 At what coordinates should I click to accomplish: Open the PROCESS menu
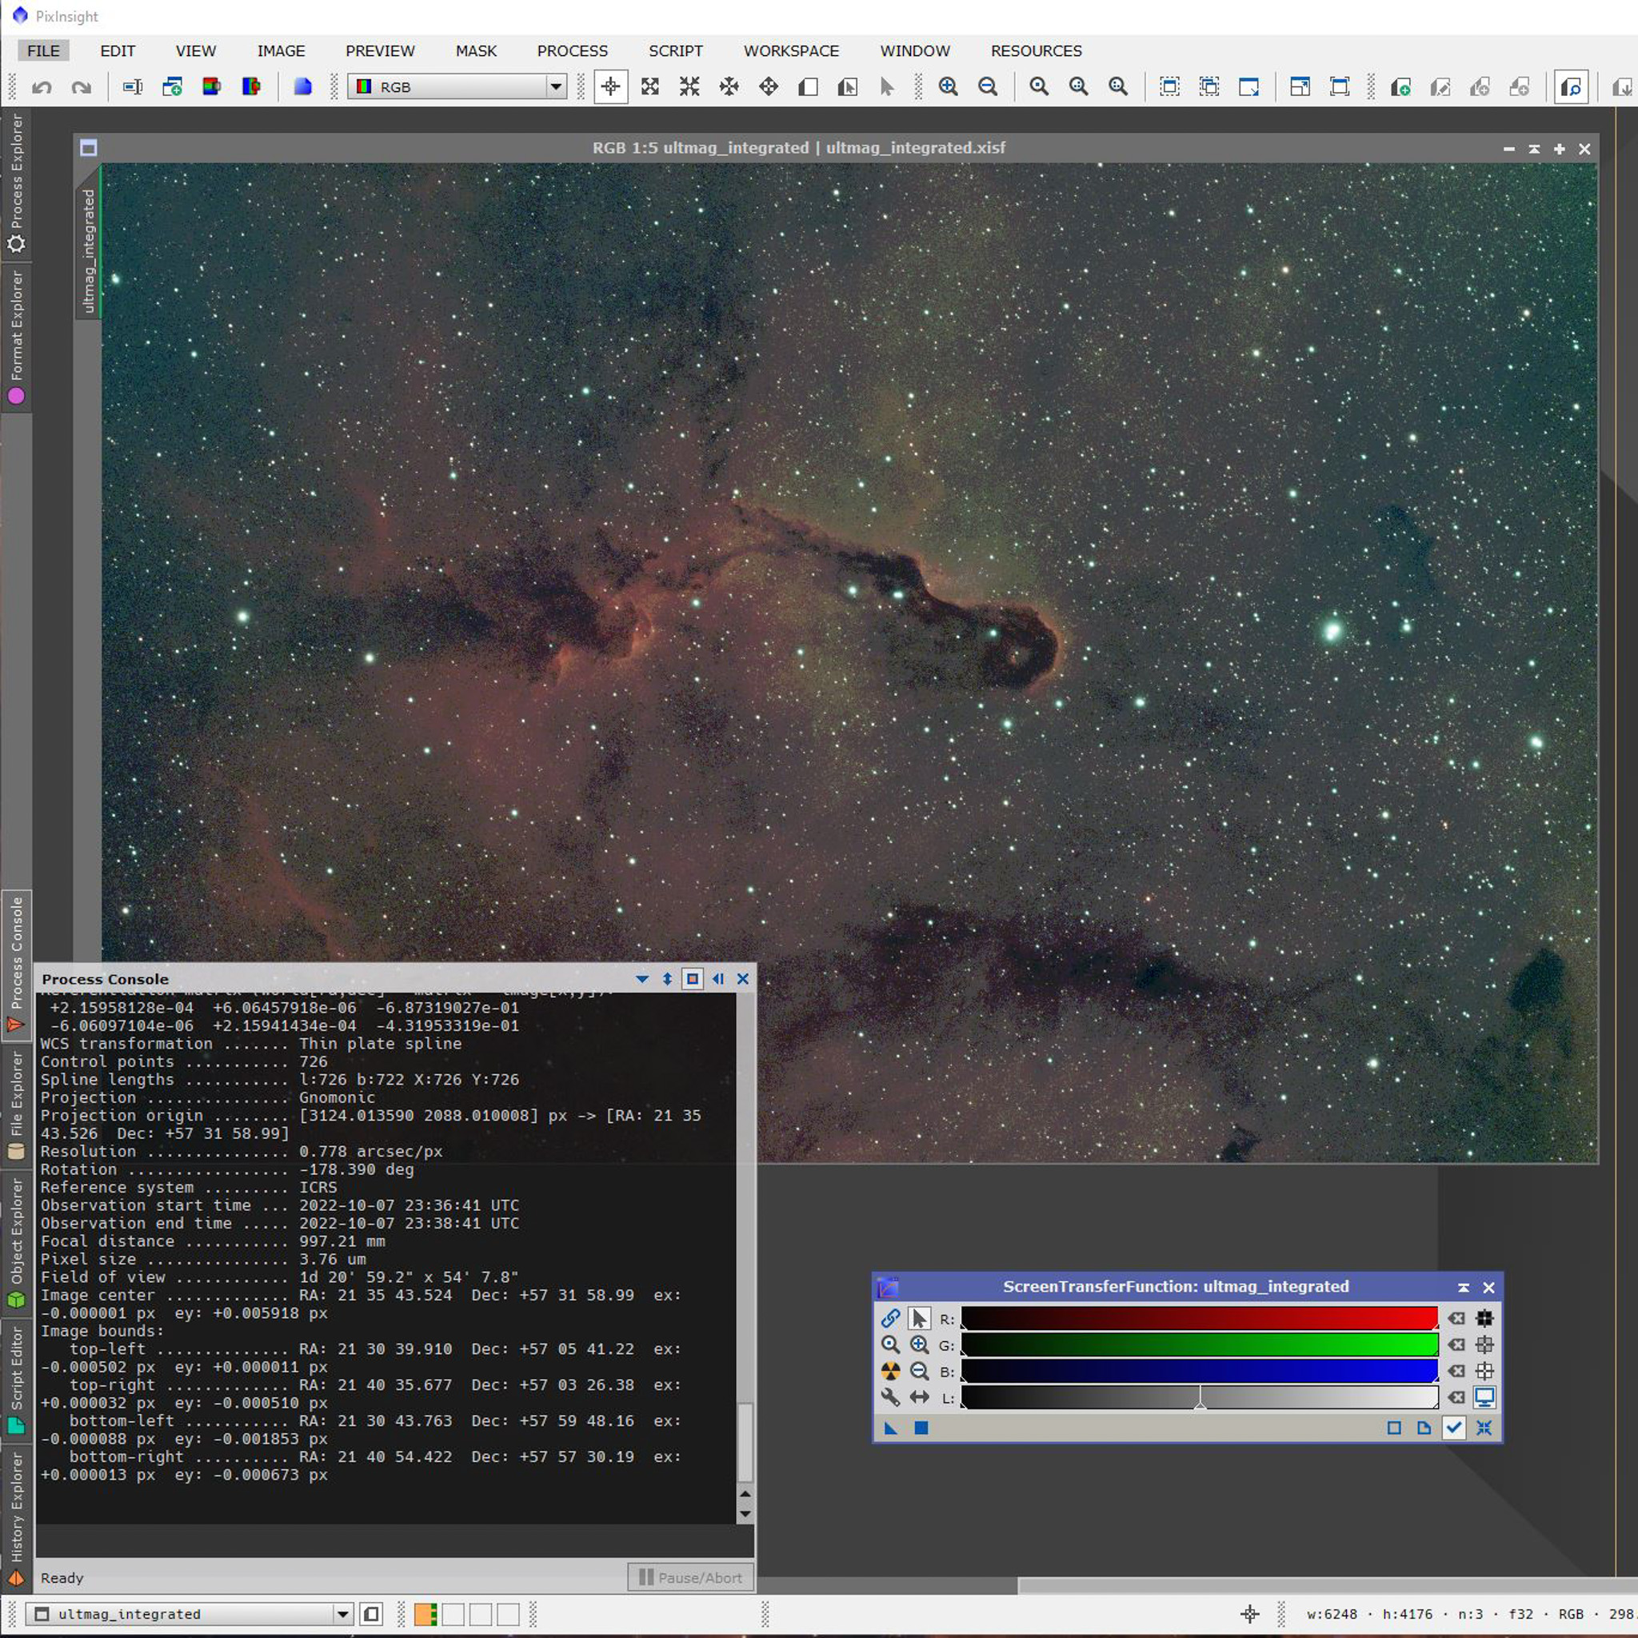pyautogui.click(x=573, y=51)
